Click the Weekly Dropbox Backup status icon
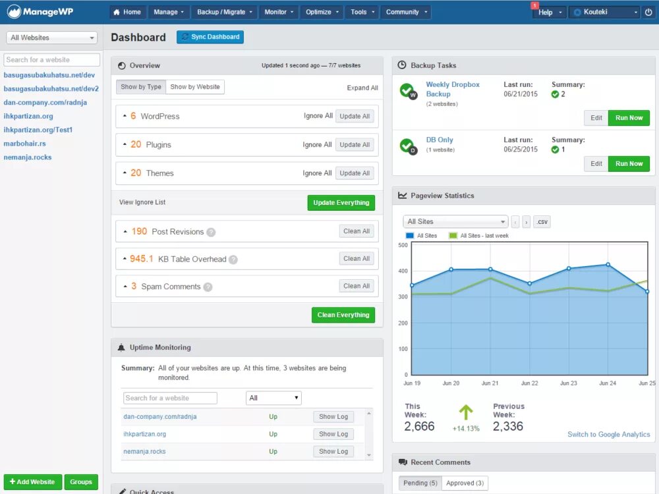The image size is (659, 494). [x=408, y=91]
